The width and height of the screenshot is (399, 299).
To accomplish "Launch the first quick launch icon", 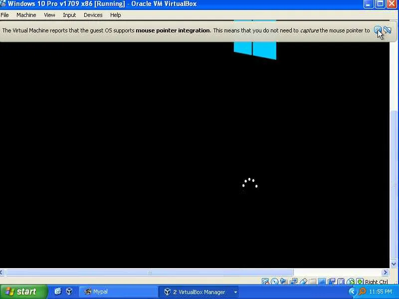I will pos(58,292).
